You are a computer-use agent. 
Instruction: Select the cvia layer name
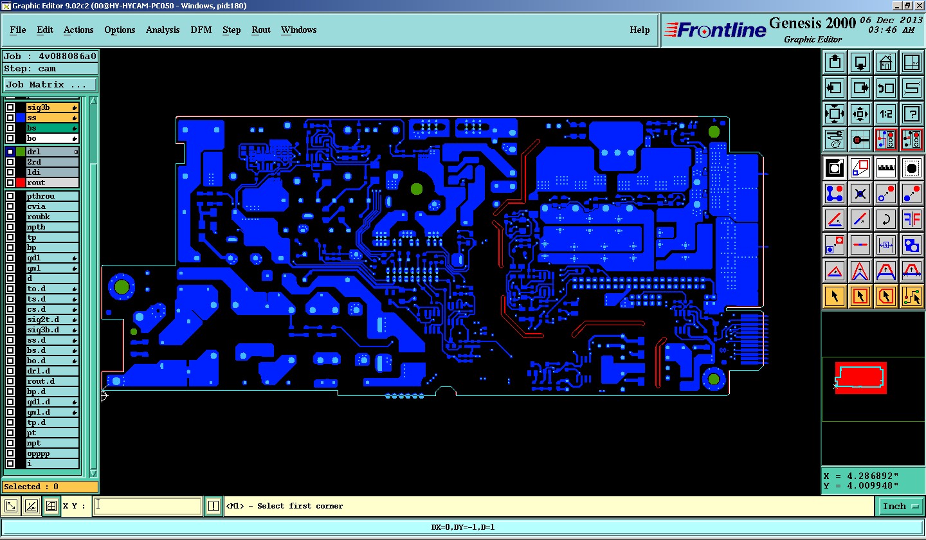(52, 206)
